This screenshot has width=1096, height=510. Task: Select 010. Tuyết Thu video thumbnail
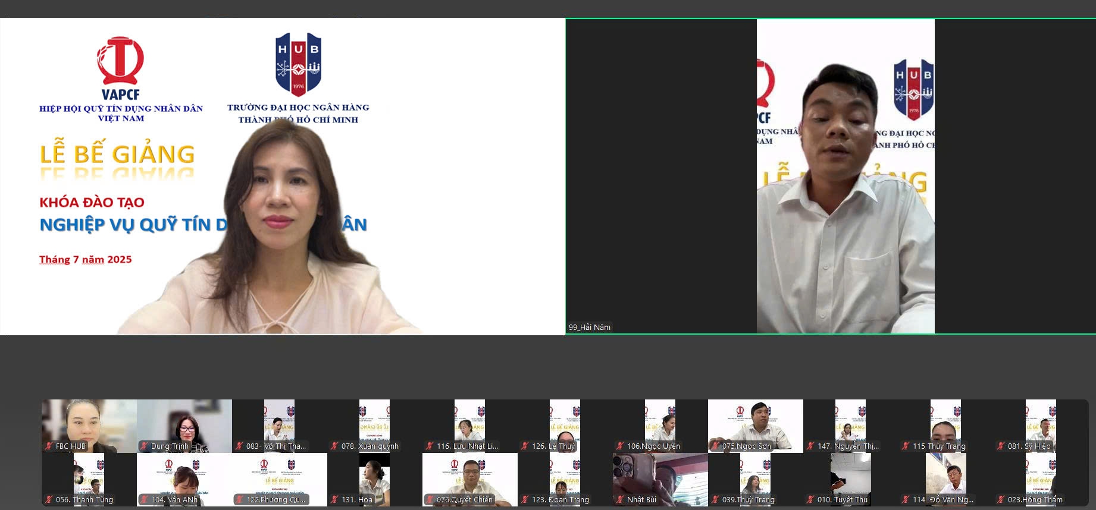pos(851,480)
